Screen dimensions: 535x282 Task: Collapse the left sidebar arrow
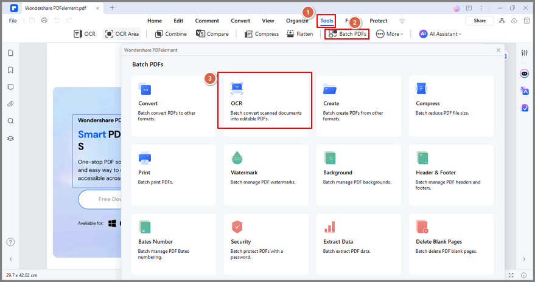10,259
